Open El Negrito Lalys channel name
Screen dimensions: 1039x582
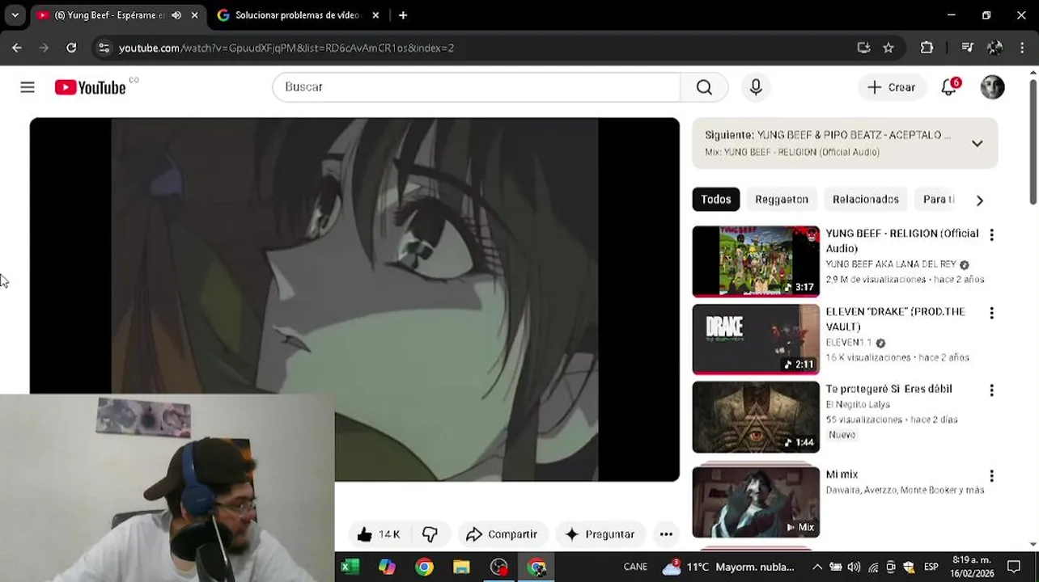click(x=858, y=404)
